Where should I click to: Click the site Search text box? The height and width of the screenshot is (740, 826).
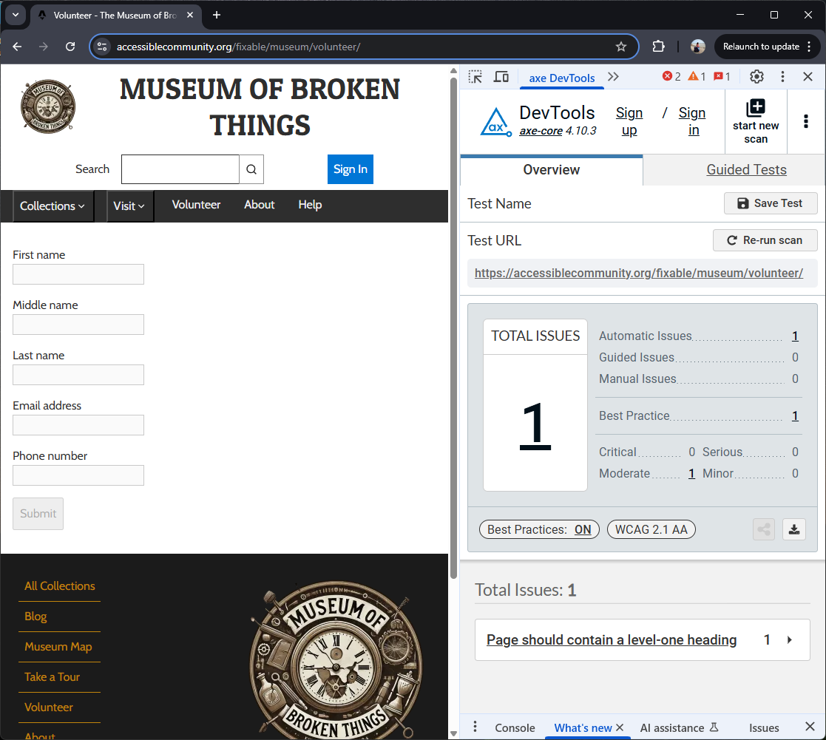tap(180, 169)
